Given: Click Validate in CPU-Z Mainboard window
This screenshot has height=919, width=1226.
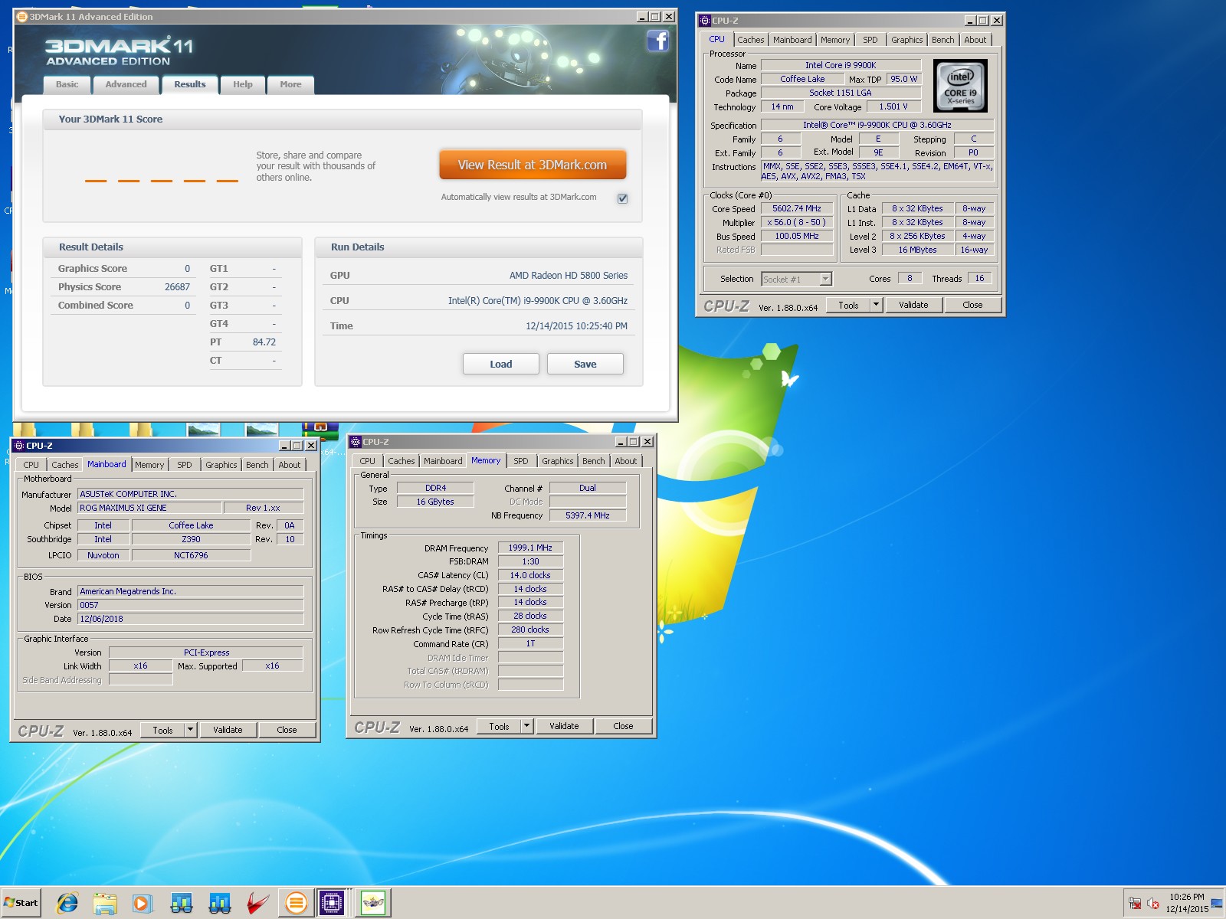Looking at the screenshot, I should [228, 730].
